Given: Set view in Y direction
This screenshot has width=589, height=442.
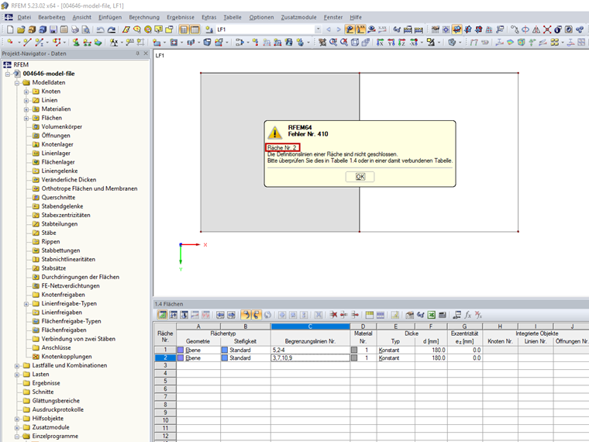Looking at the screenshot, I should pos(391,42).
